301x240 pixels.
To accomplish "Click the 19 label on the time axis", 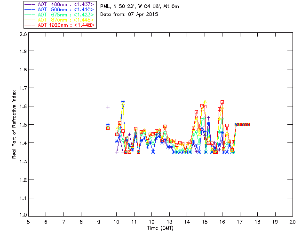I will click(x=275, y=222).
